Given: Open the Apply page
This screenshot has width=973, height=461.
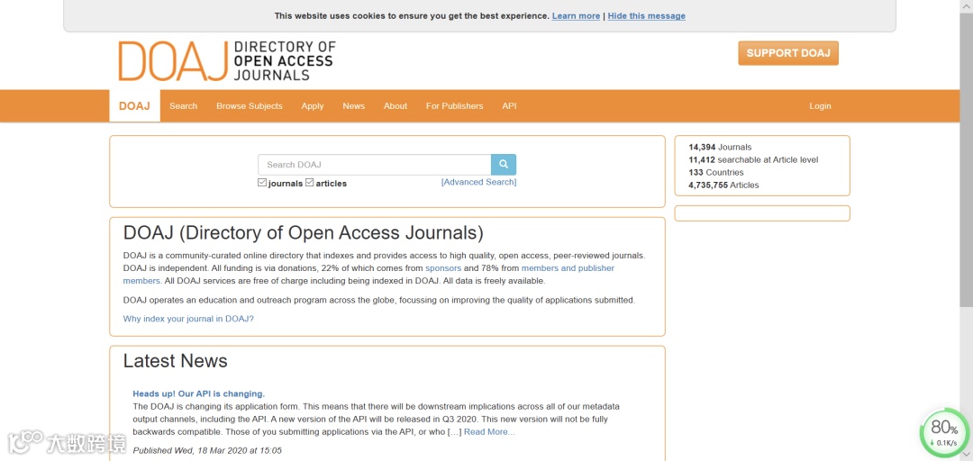Looking at the screenshot, I should tap(313, 106).
